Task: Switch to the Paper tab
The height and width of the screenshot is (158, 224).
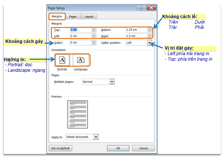Action: click(73, 16)
